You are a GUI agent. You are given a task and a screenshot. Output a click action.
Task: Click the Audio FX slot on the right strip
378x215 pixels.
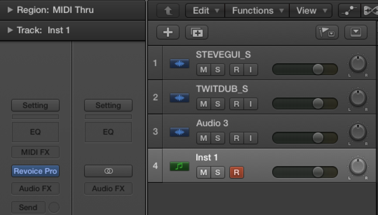(108, 189)
